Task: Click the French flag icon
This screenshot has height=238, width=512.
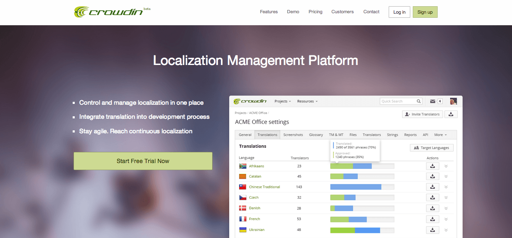Action: tap(243, 219)
